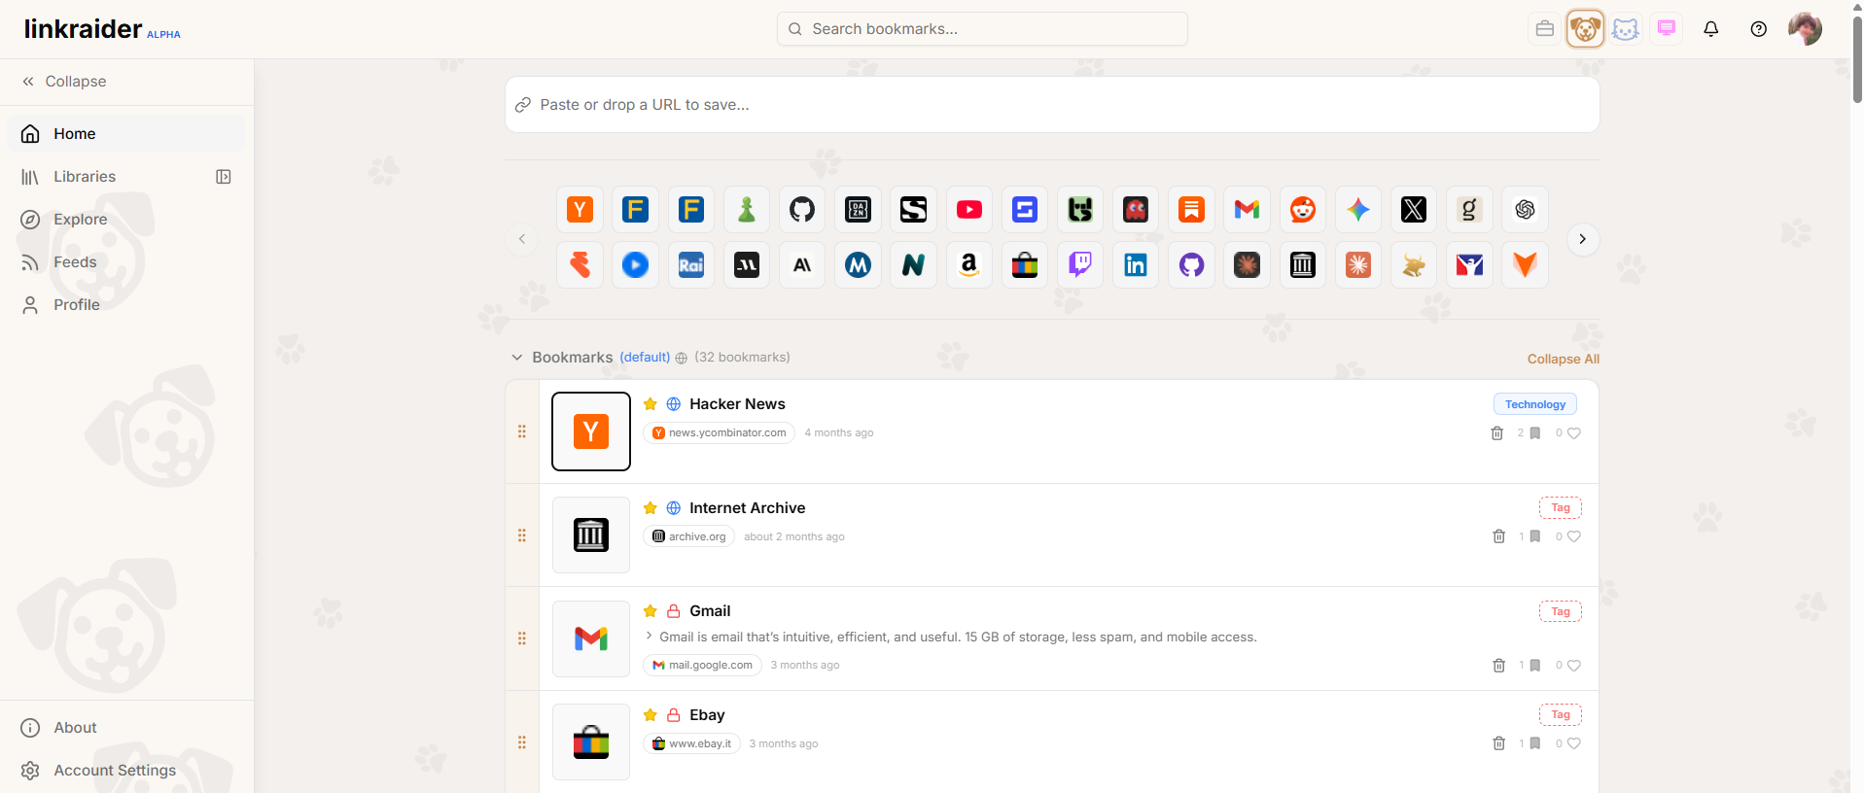Show next shortcuts with the right arrow
Image resolution: width=1864 pixels, height=793 pixels.
tap(1583, 239)
